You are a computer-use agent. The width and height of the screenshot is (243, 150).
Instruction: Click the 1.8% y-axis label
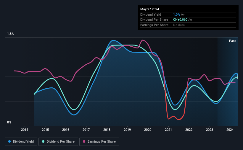click(11, 34)
